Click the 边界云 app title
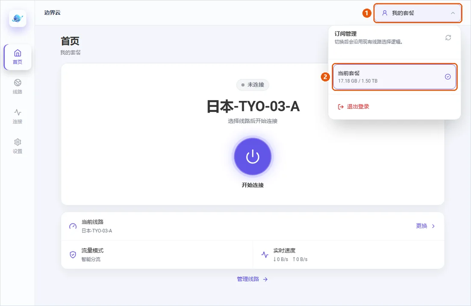The height and width of the screenshot is (306, 471). [x=52, y=13]
